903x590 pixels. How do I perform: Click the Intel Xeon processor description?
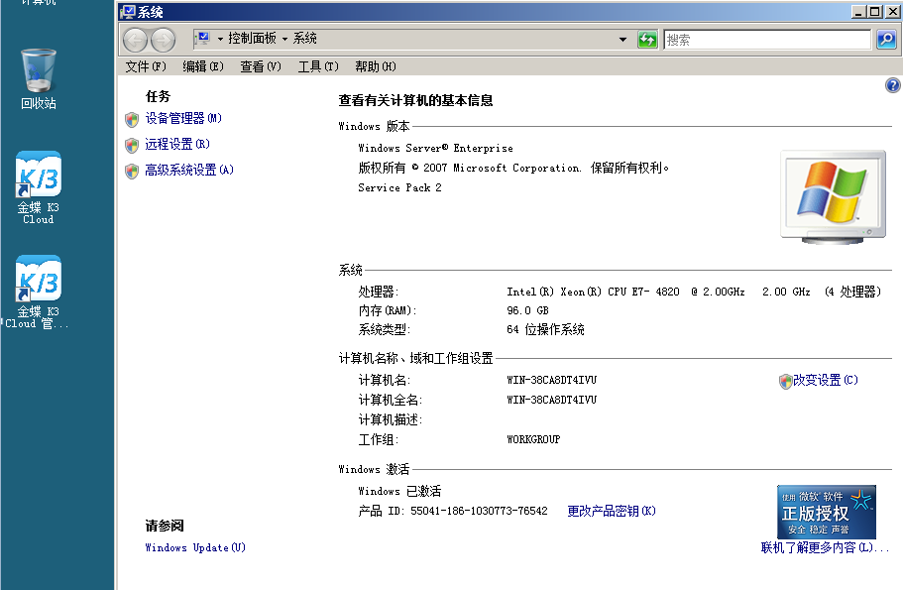pos(694,292)
